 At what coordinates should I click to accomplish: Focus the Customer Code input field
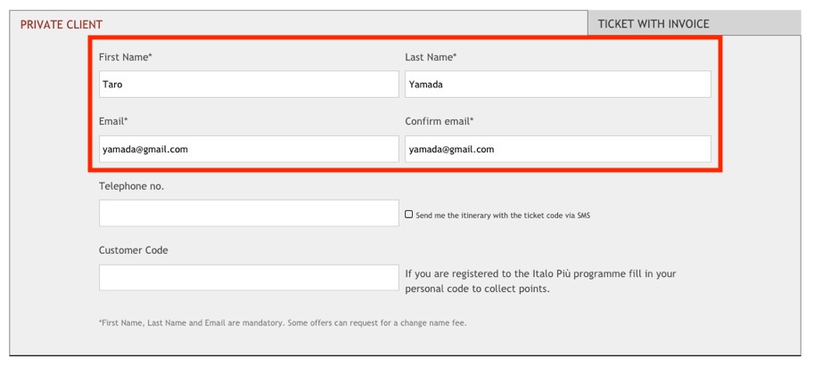[249, 277]
